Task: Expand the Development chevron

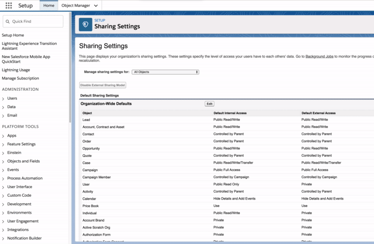Action: [3, 204]
